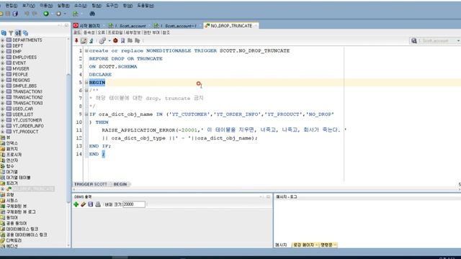The width and height of the screenshot is (461, 259).
Task: Click the refresh code icon in editor toolbar
Action: click(x=91, y=40)
